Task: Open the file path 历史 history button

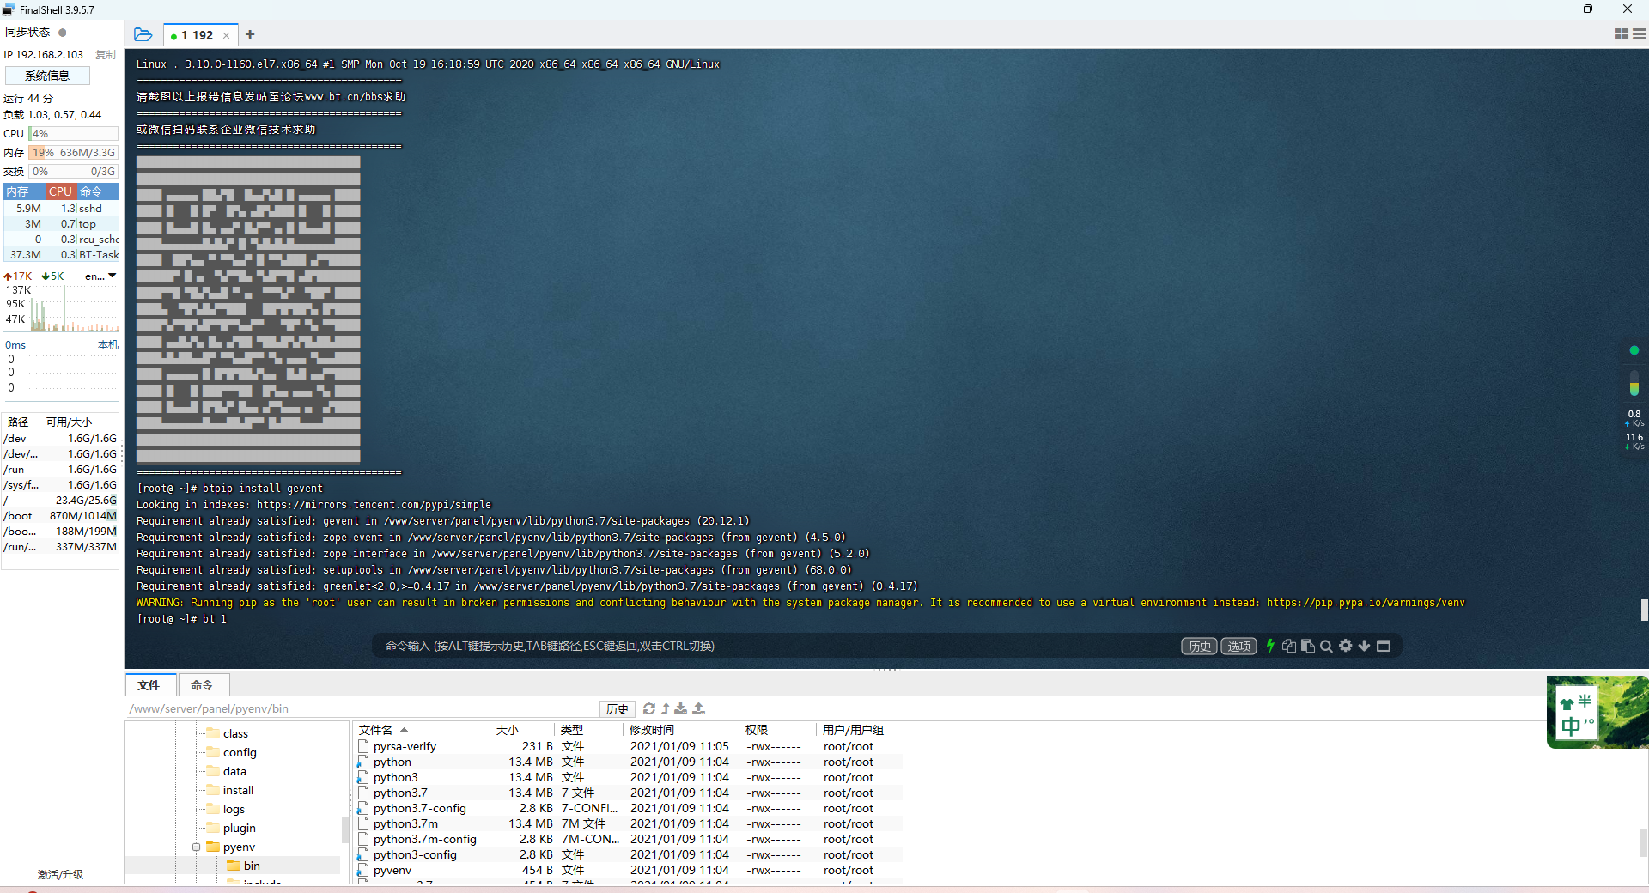Action: pos(618,708)
